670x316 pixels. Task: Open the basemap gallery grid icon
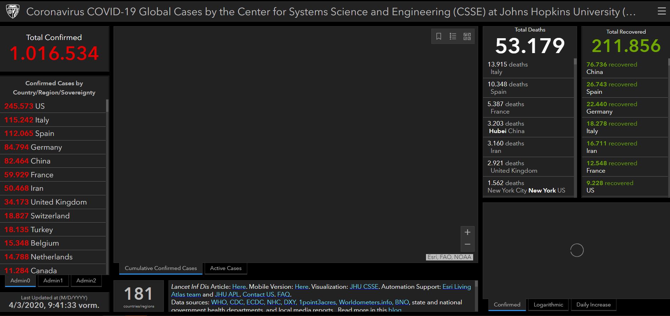tap(467, 36)
